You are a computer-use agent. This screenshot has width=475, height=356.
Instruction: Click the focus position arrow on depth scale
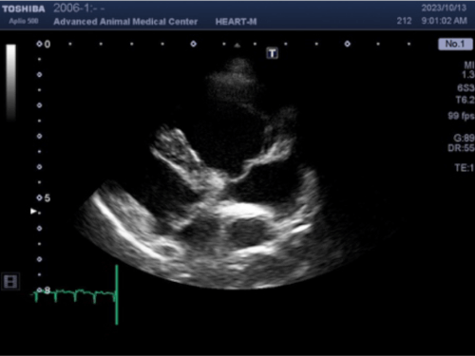point(33,211)
